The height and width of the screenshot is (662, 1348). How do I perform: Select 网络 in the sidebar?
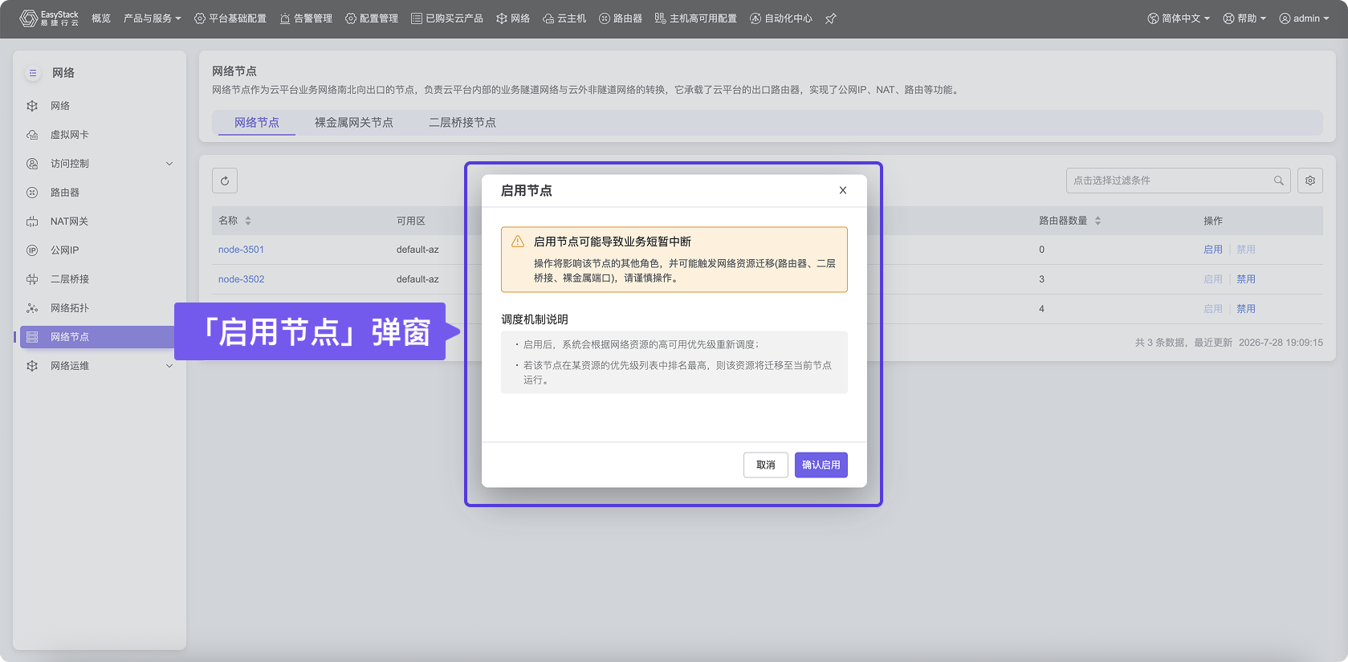point(100,106)
